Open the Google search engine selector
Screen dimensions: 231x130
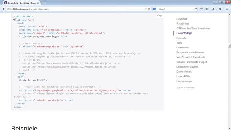(155, 9)
